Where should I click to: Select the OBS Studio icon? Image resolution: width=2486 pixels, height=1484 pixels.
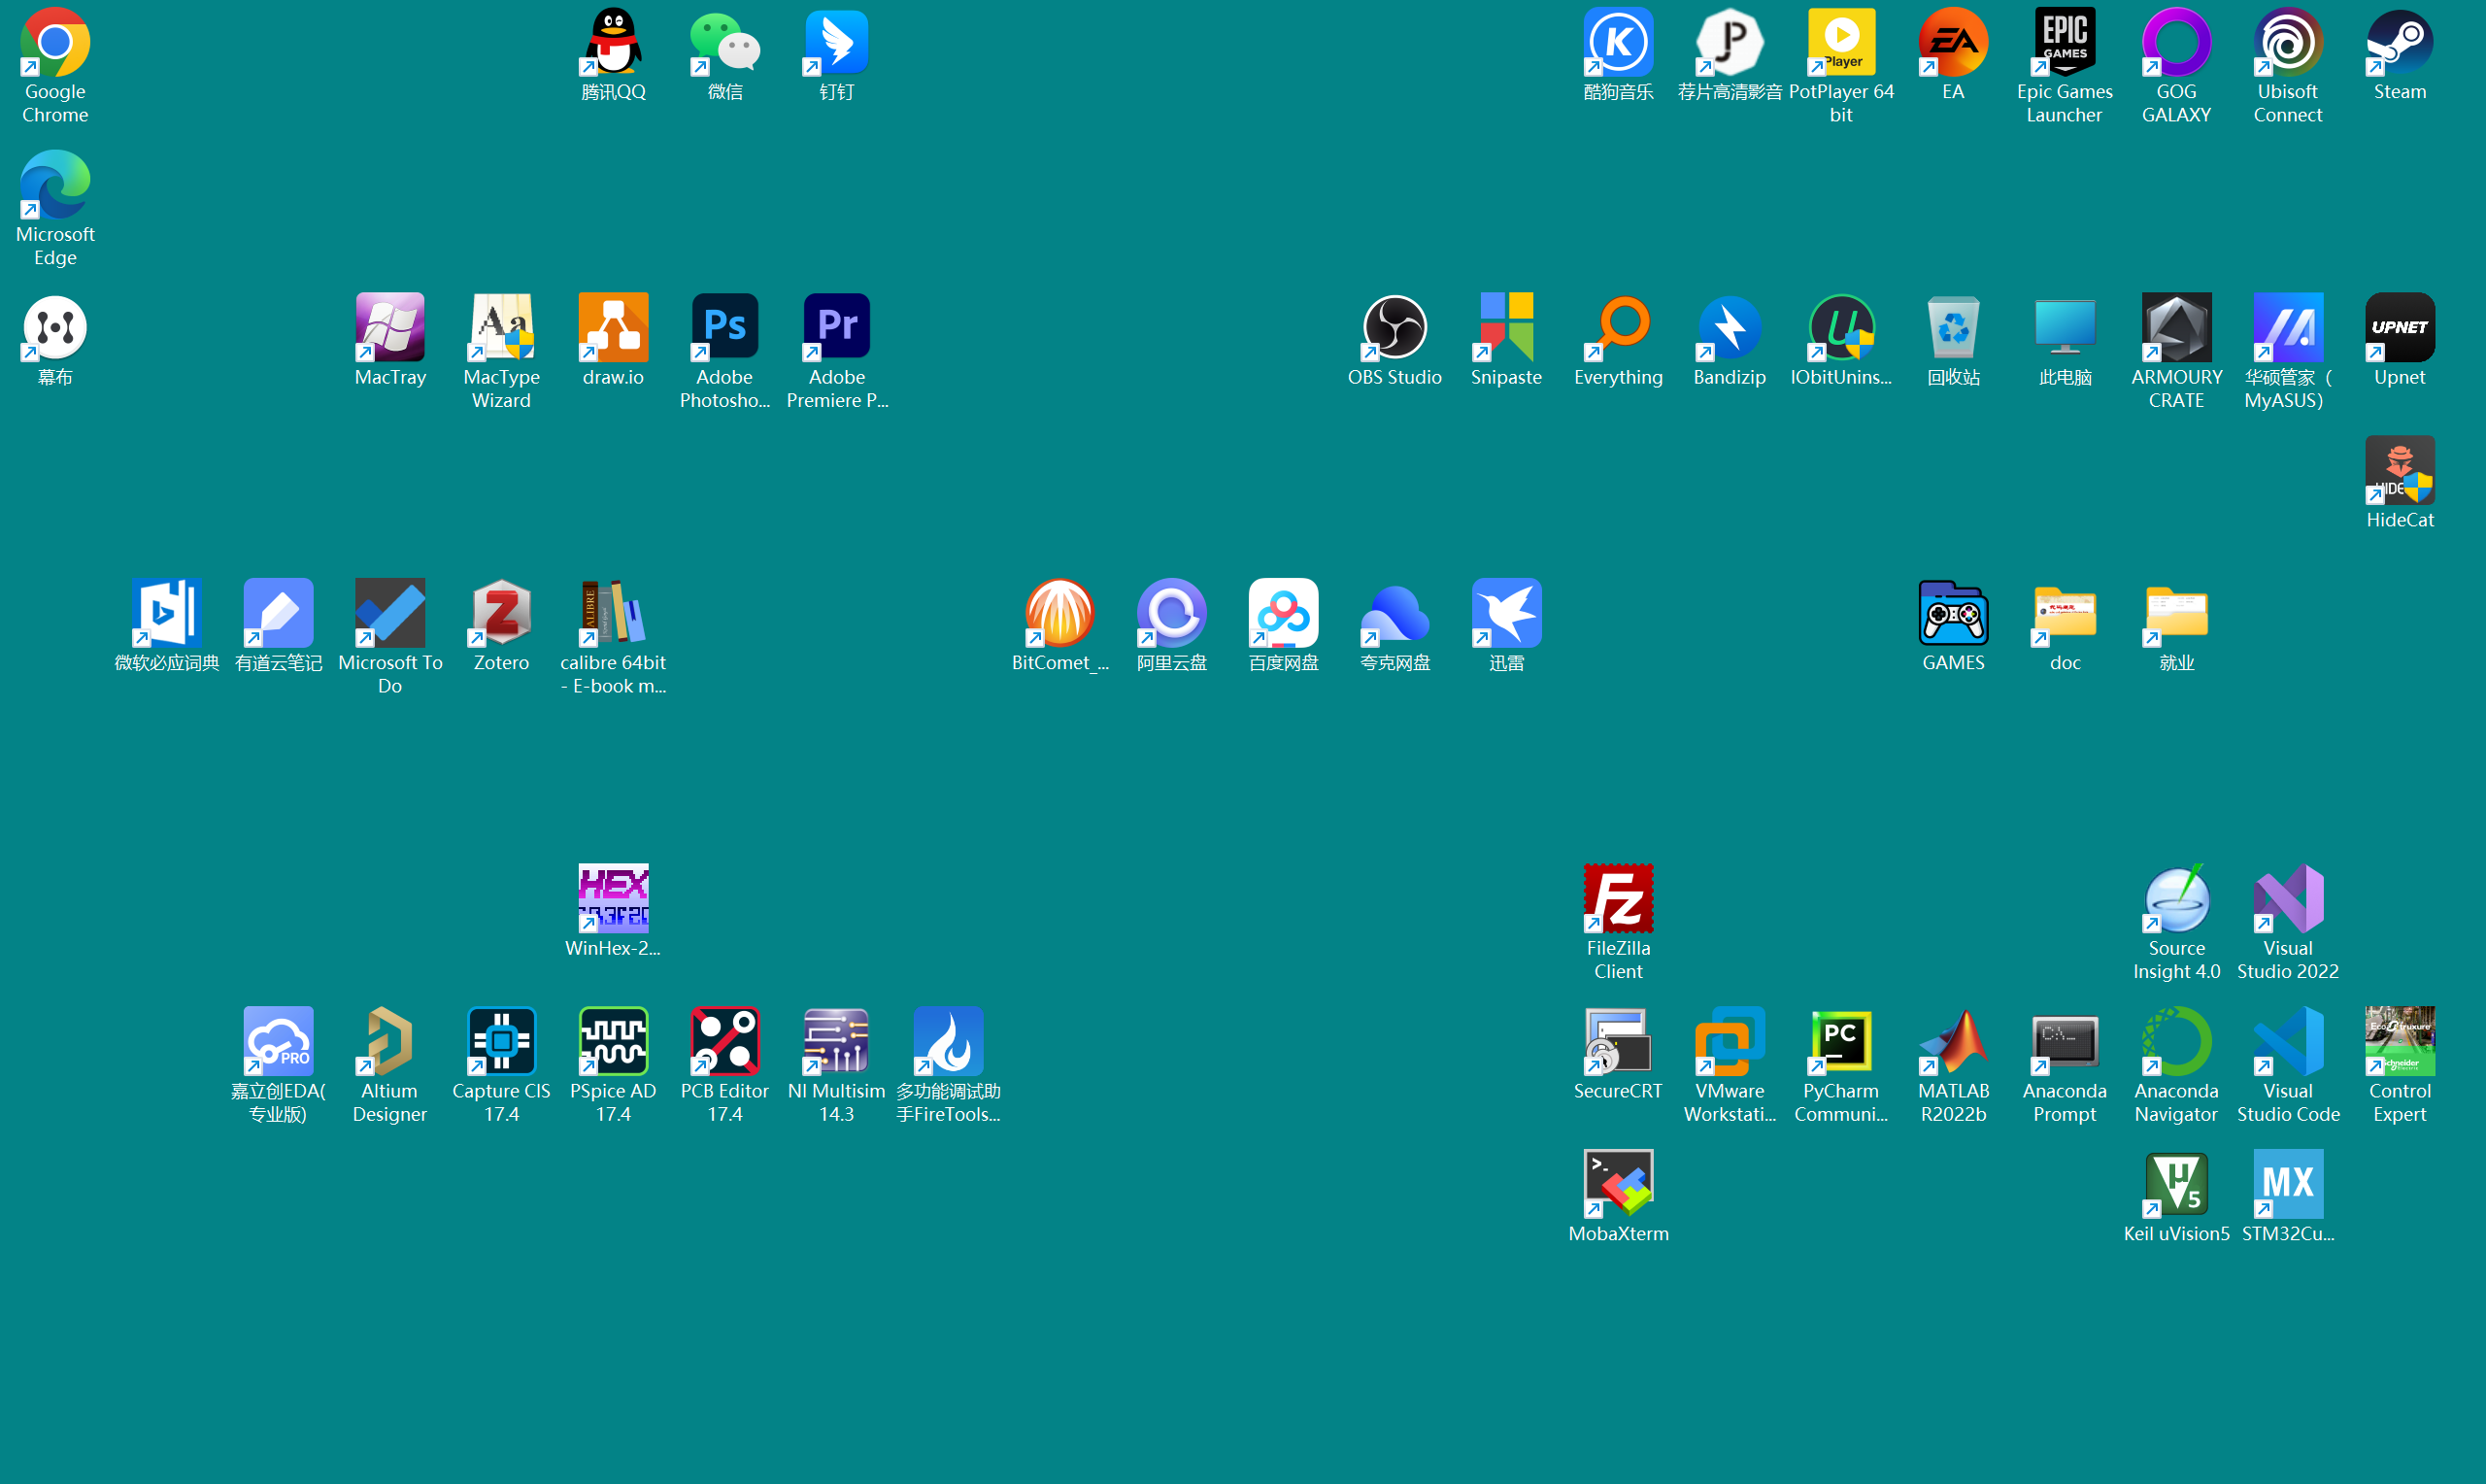coord(1394,328)
